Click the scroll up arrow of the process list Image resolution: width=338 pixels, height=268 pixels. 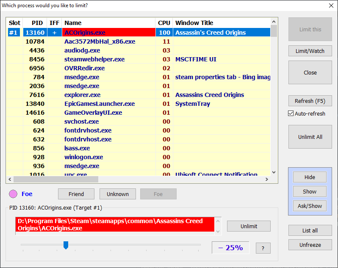coord(274,22)
